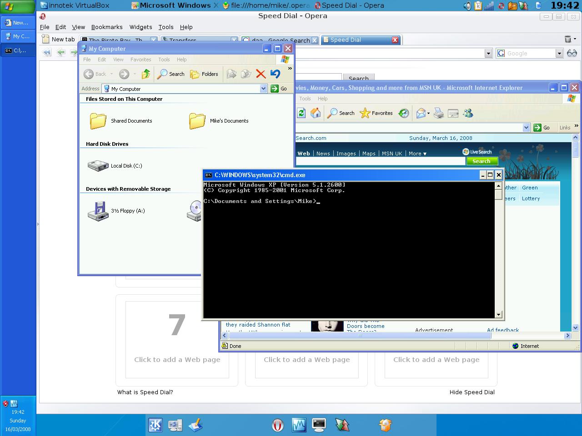
Task: Click the Home icon in Internet Explorer
Action: tap(316, 113)
